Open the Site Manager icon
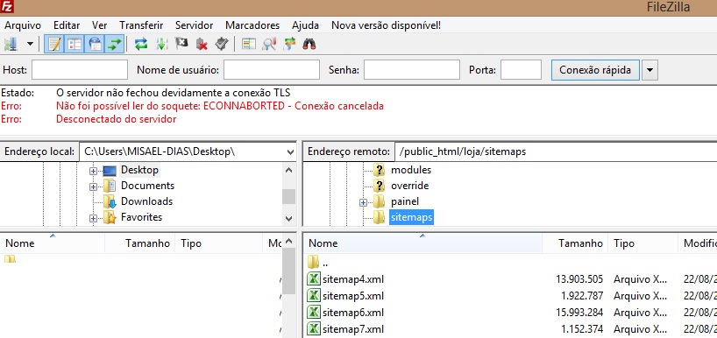This screenshot has width=717, height=338. [x=10, y=45]
